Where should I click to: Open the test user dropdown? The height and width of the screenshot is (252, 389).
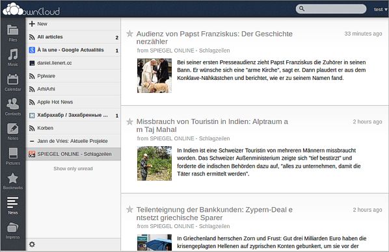(x=380, y=9)
